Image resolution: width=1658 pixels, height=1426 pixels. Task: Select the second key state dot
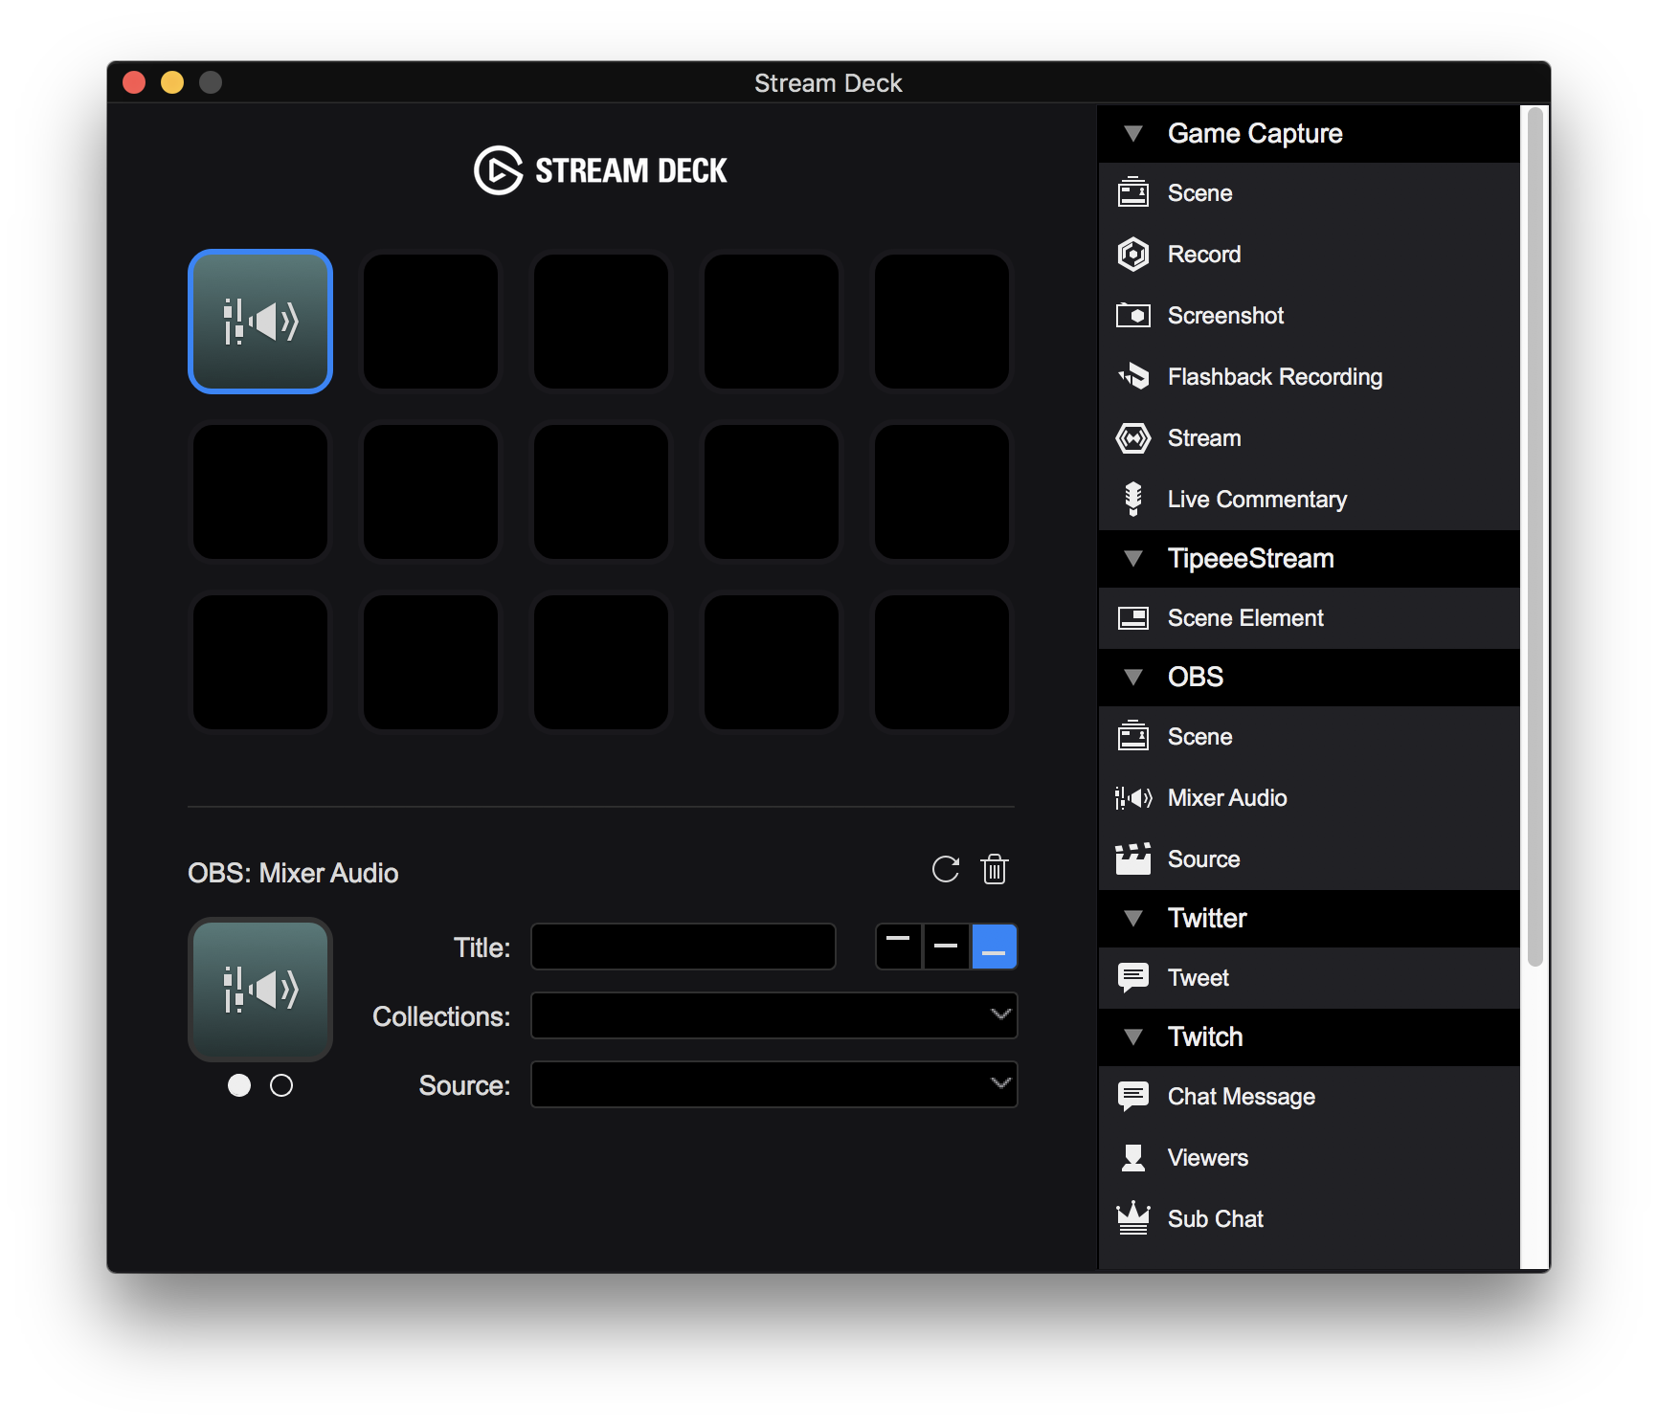click(x=281, y=1085)
